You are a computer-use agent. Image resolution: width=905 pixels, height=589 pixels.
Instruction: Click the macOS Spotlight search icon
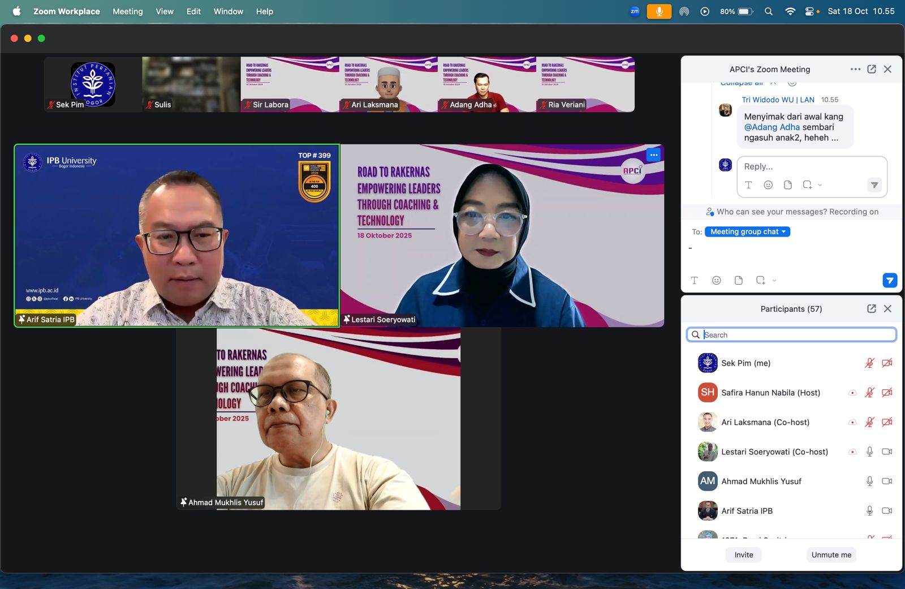(768, 11)
